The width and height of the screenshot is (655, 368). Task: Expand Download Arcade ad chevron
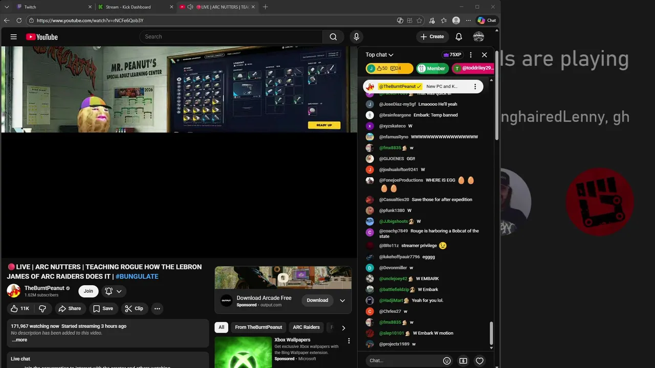tap(342, 301)
